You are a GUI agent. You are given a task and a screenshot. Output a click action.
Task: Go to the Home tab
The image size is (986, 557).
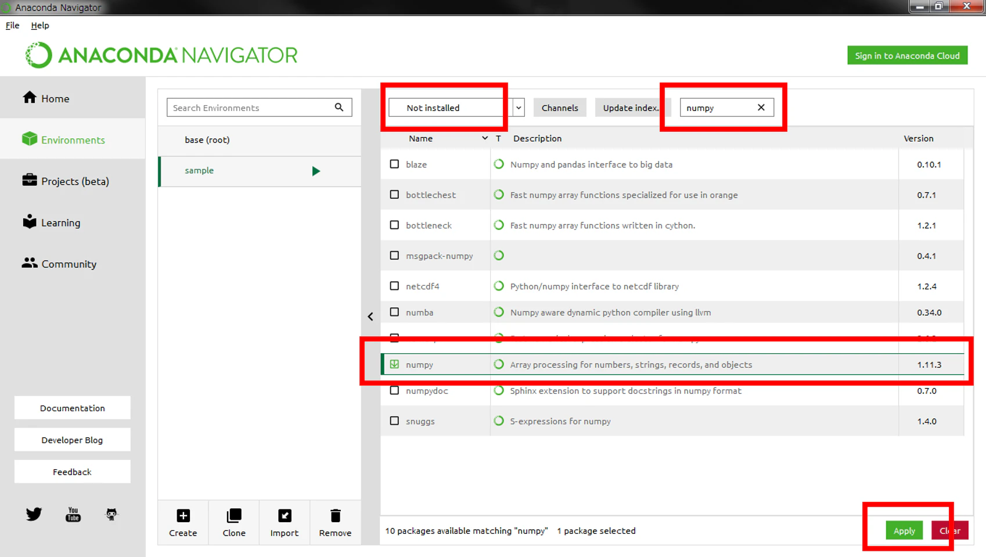coord(73,98)
